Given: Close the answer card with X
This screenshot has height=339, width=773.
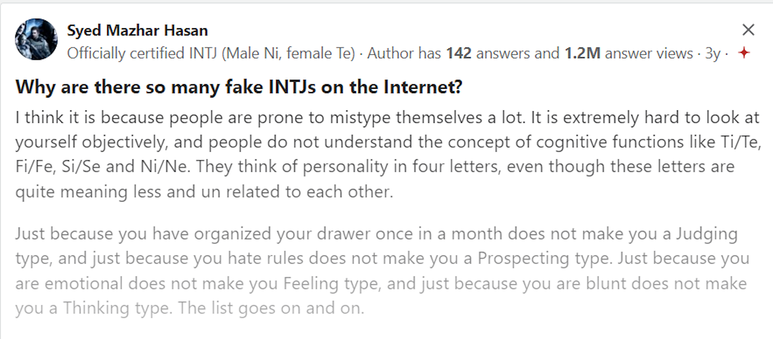Looking at the screenshot, I should pyautogui.click(x=748, y=30).
